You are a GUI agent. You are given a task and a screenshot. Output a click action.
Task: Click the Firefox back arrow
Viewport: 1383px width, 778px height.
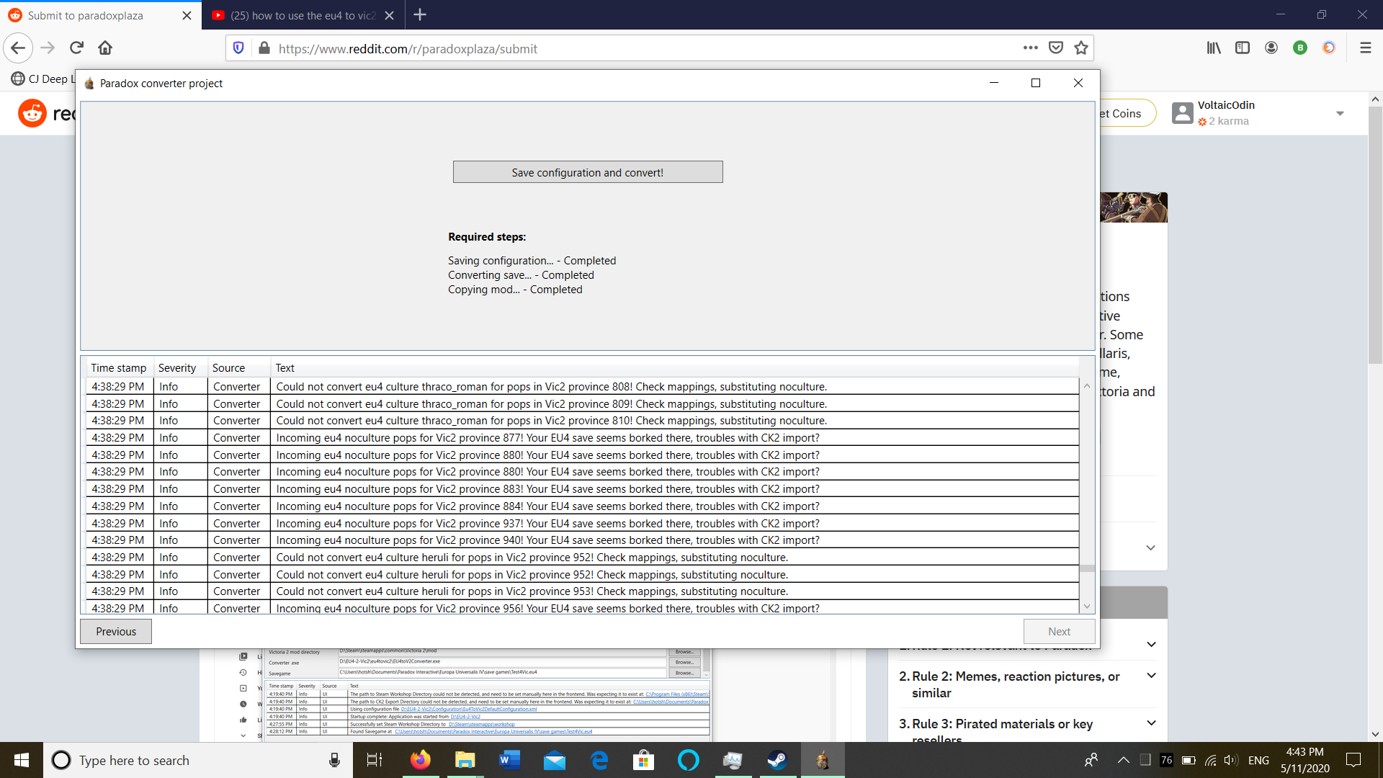click(x=18, y=48)
